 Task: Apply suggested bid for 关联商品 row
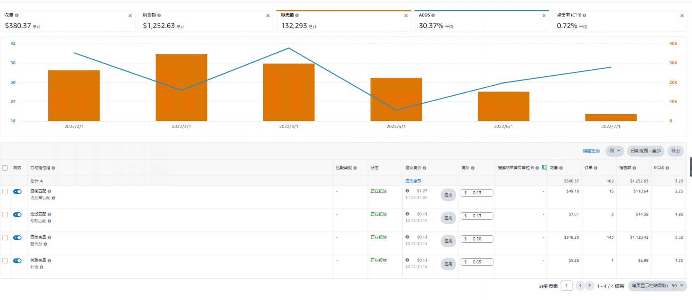448,264
